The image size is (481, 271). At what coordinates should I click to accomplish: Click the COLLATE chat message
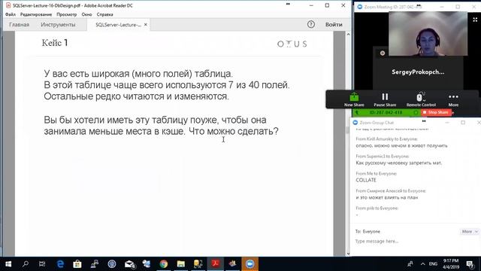(366, 180)
